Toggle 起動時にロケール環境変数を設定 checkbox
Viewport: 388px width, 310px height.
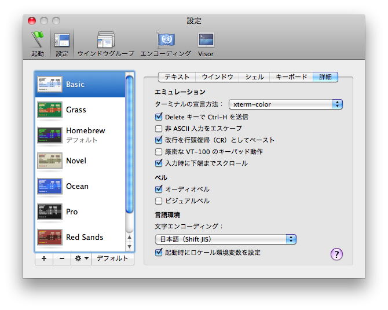159,252
